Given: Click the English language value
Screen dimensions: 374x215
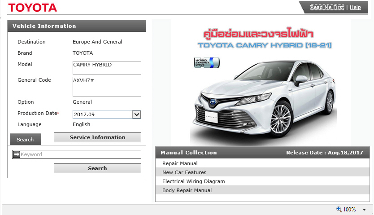Looking at the screenshot, I should [x=81, y=124].
